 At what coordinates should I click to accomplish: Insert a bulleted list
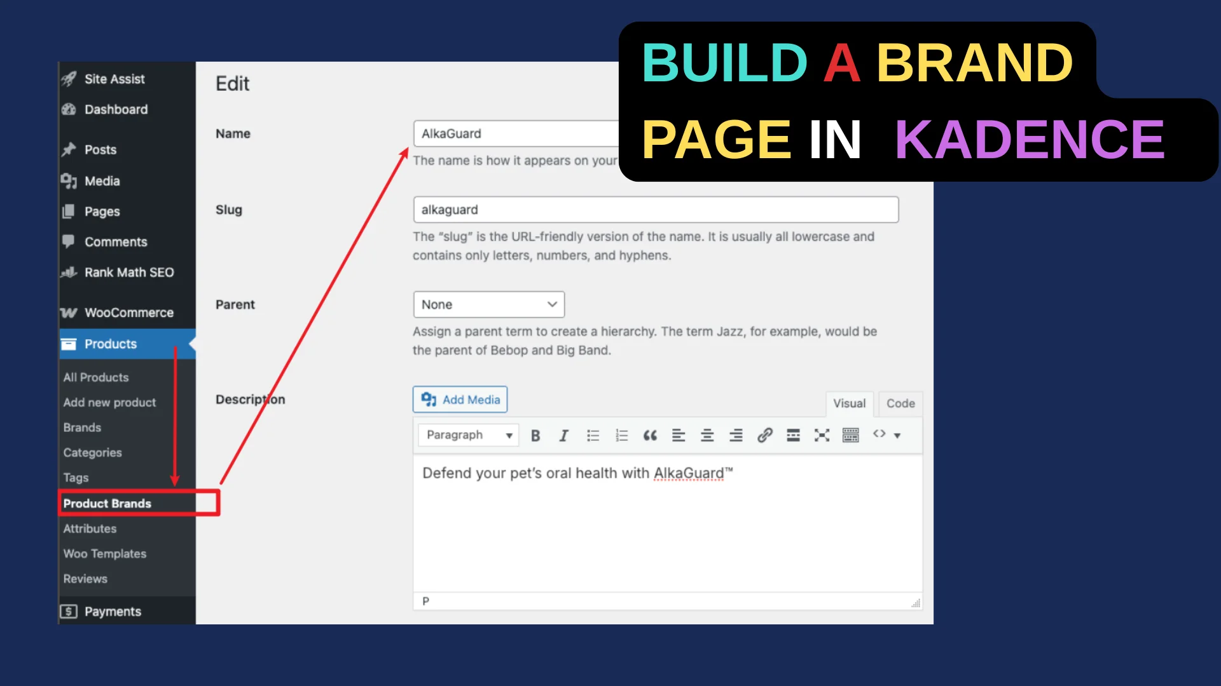[593, 435]
